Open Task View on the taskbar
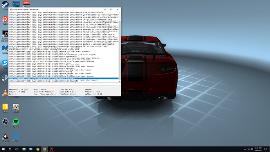Screen dimensions: 270x152 (x=17, y=149)
